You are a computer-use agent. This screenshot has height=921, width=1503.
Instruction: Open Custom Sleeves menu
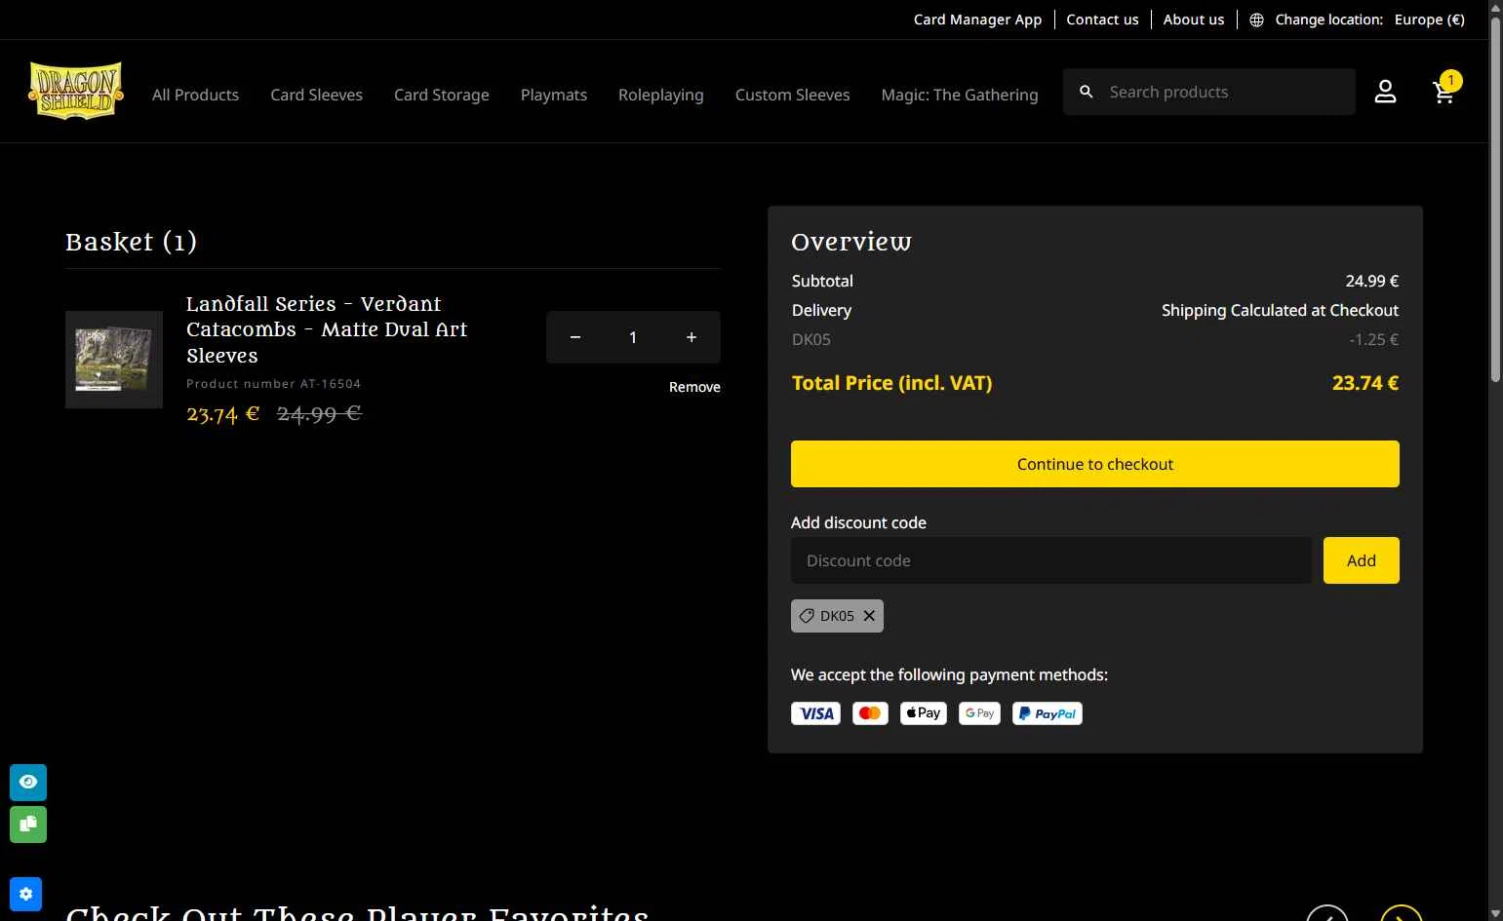click(792, 95)
